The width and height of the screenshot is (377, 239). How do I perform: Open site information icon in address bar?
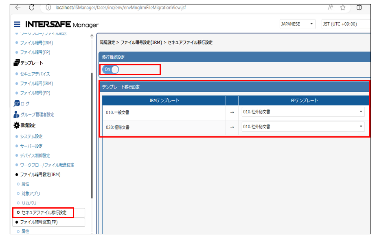(48, 8)
